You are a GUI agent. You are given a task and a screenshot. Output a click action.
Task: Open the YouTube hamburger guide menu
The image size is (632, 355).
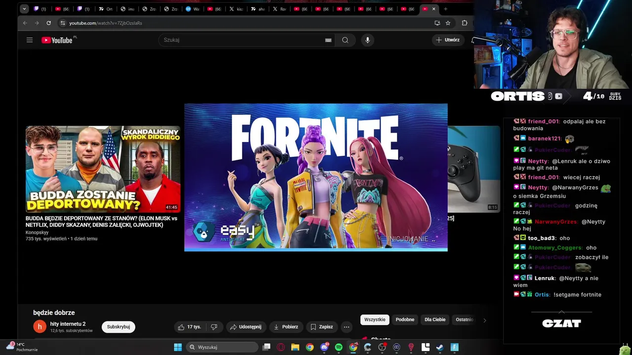tap(30, 40)
